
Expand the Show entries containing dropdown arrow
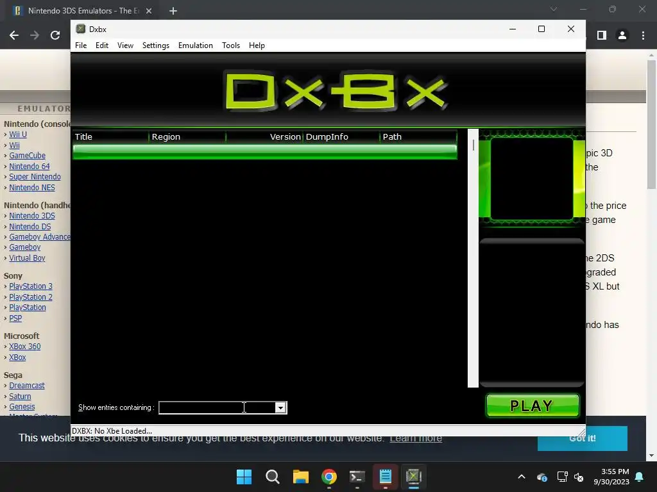[x=281, y=407]
